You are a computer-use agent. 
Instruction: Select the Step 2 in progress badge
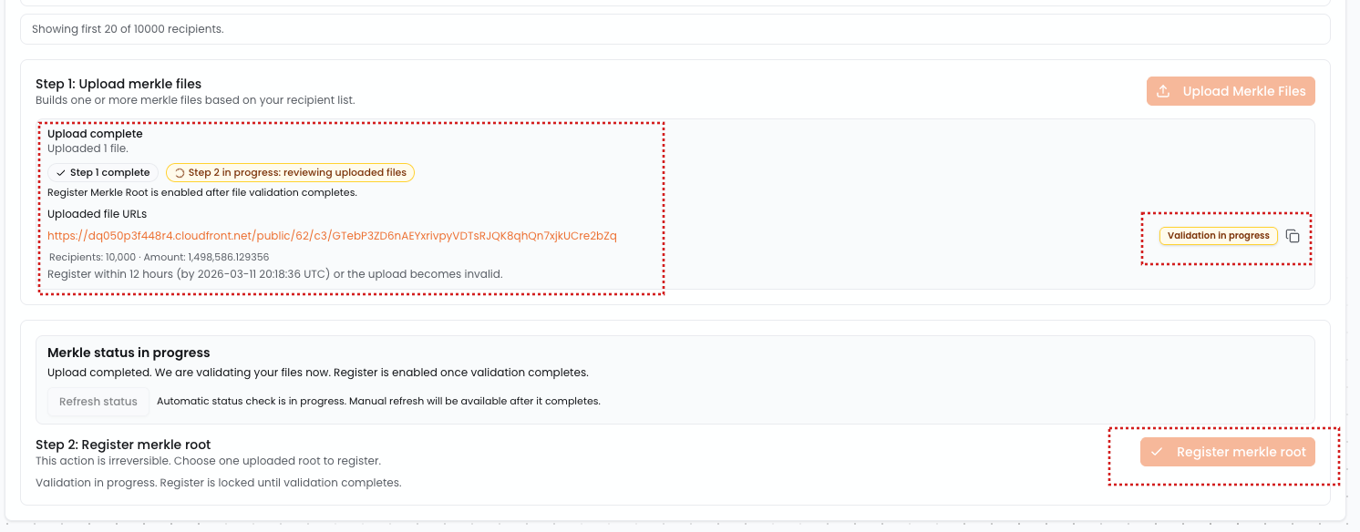tap(290, 173)
